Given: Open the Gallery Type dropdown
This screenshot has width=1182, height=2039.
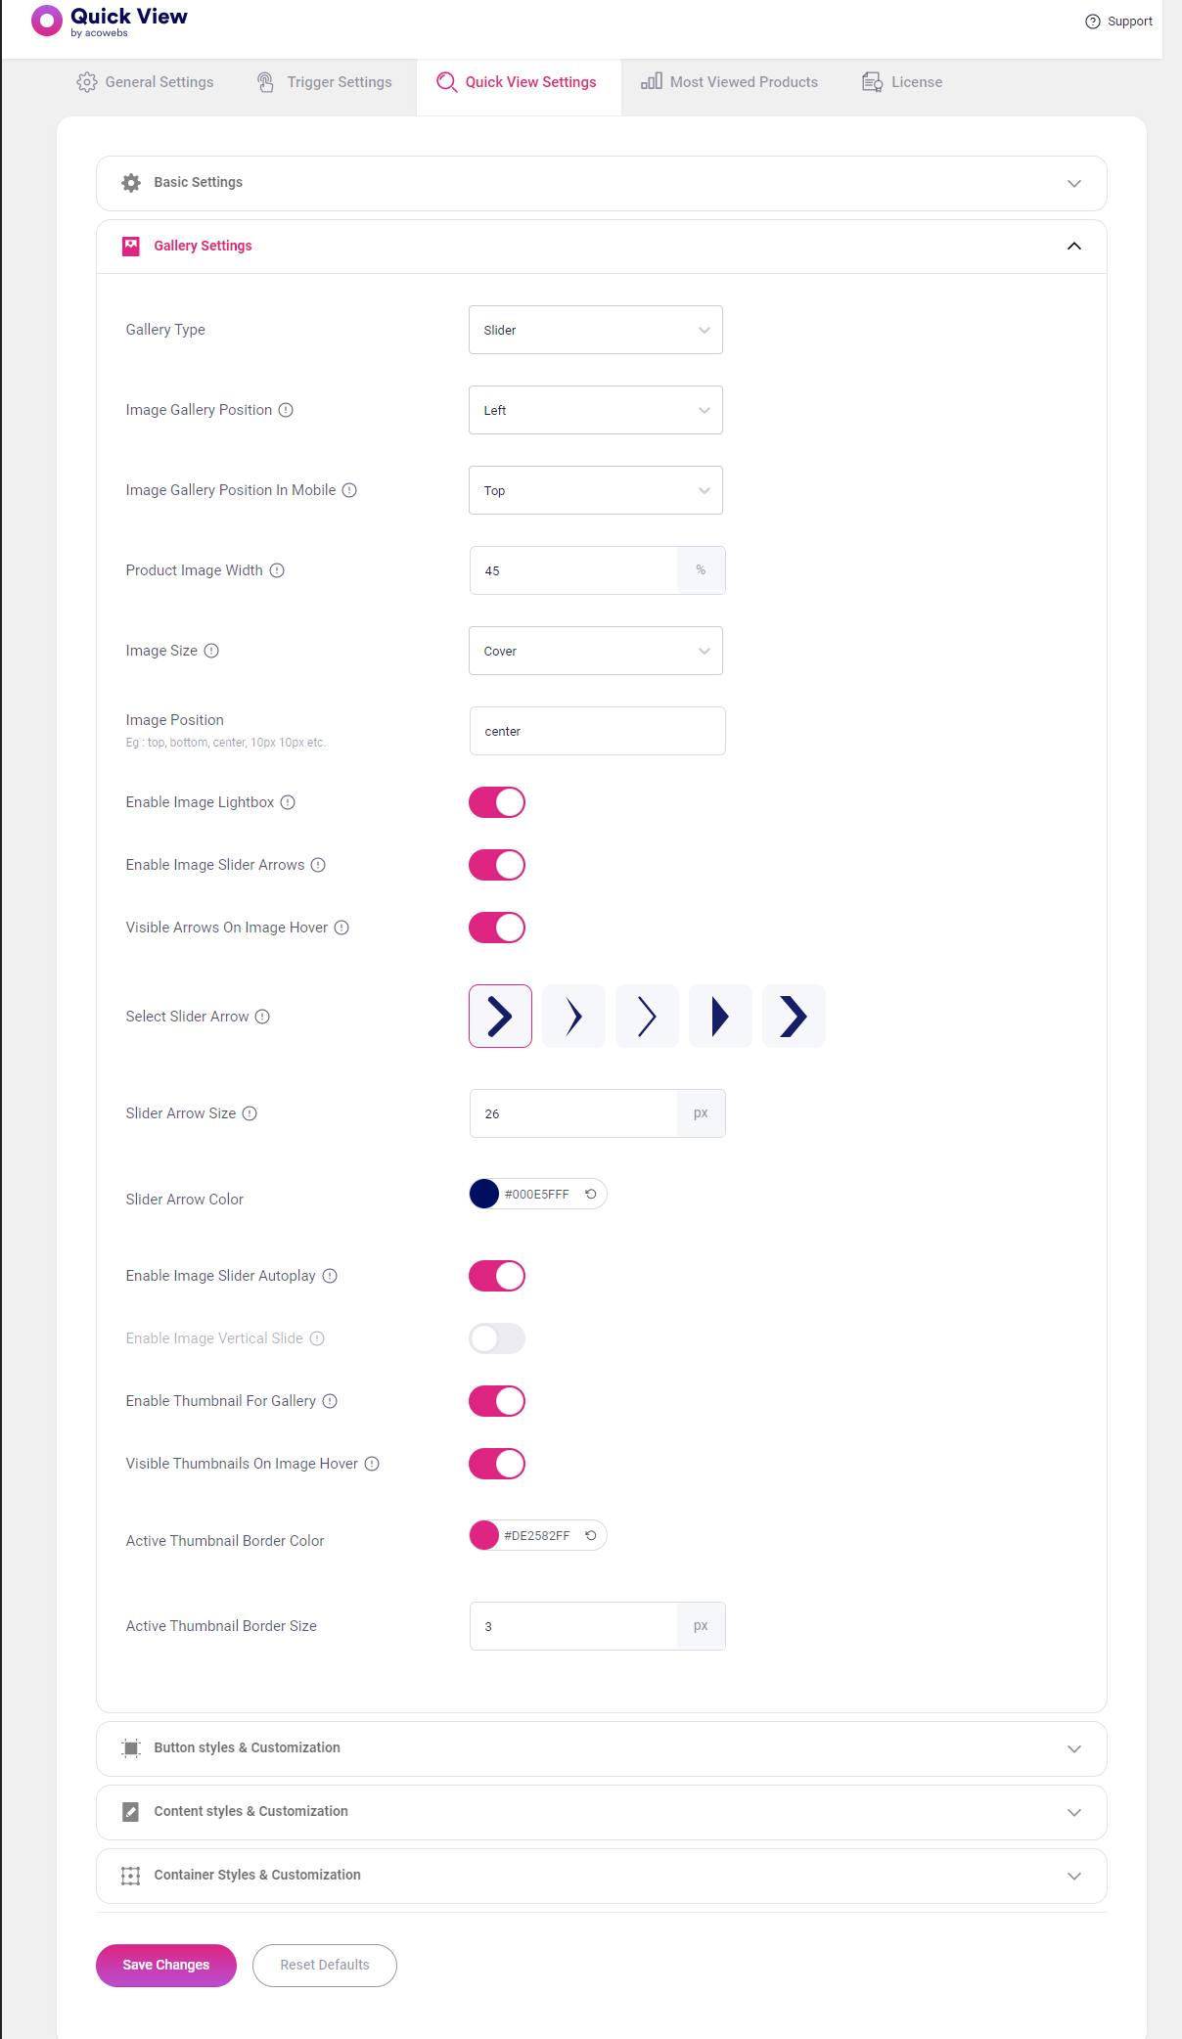Looking at the screenshot, I should coord(596,330).
